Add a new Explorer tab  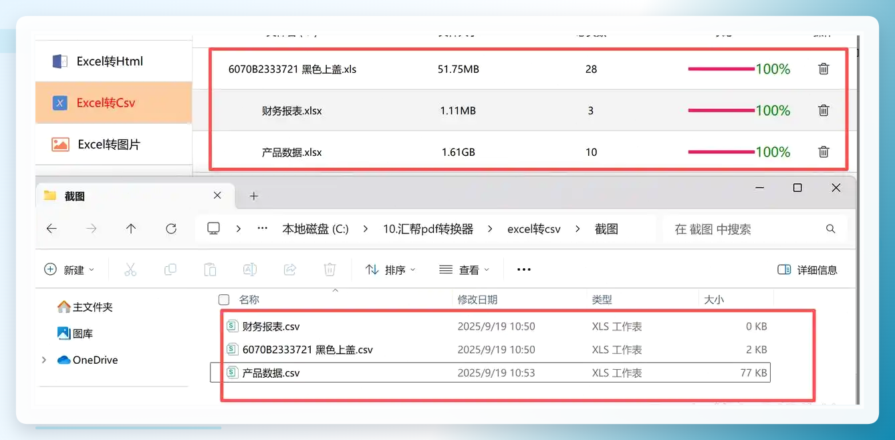(253, 196)
